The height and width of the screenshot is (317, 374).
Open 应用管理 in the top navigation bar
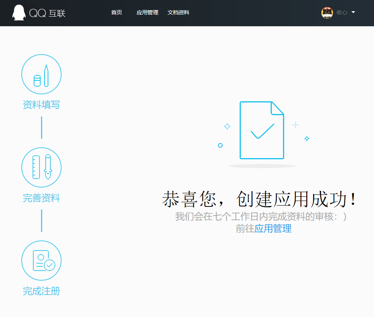coord(148,12)
